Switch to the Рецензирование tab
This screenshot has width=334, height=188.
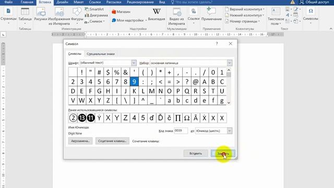click(140, 2)
